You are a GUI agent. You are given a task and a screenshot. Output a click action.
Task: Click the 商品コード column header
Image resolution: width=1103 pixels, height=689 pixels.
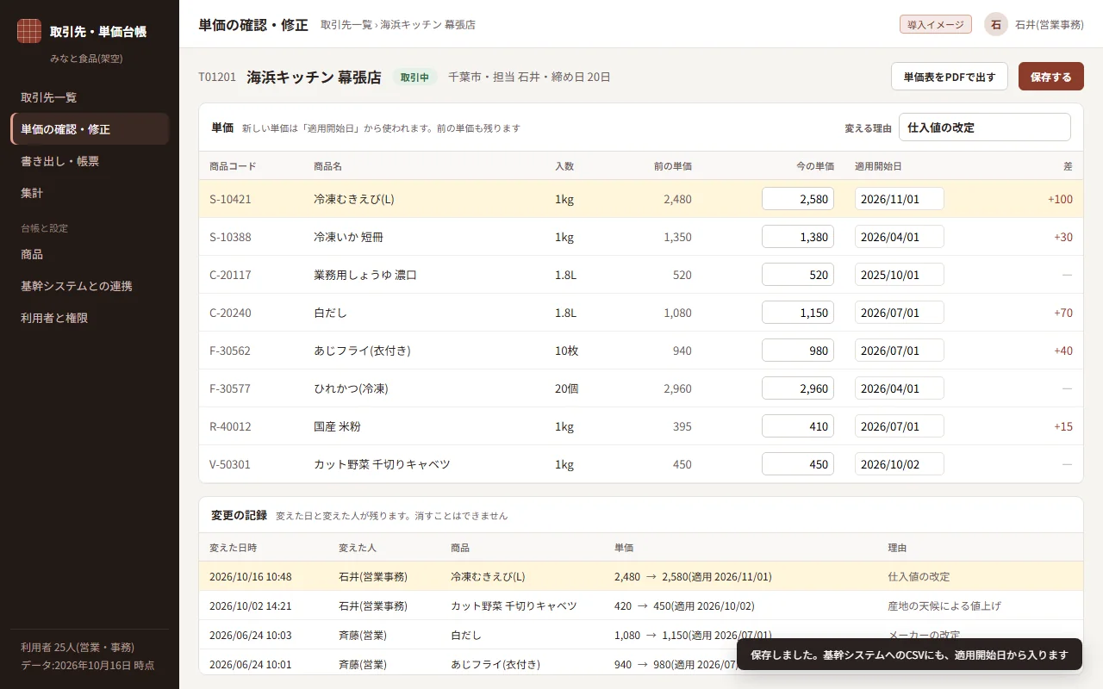click(233, 166)
